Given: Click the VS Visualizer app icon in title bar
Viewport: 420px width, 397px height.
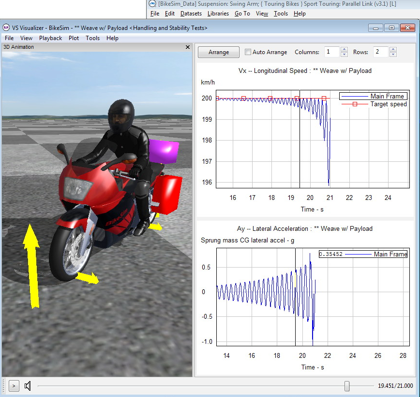Looking at the screenshot, I should 6,28.
